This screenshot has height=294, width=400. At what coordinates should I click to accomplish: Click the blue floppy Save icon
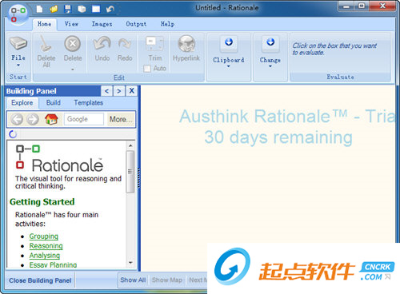point(68,10)
